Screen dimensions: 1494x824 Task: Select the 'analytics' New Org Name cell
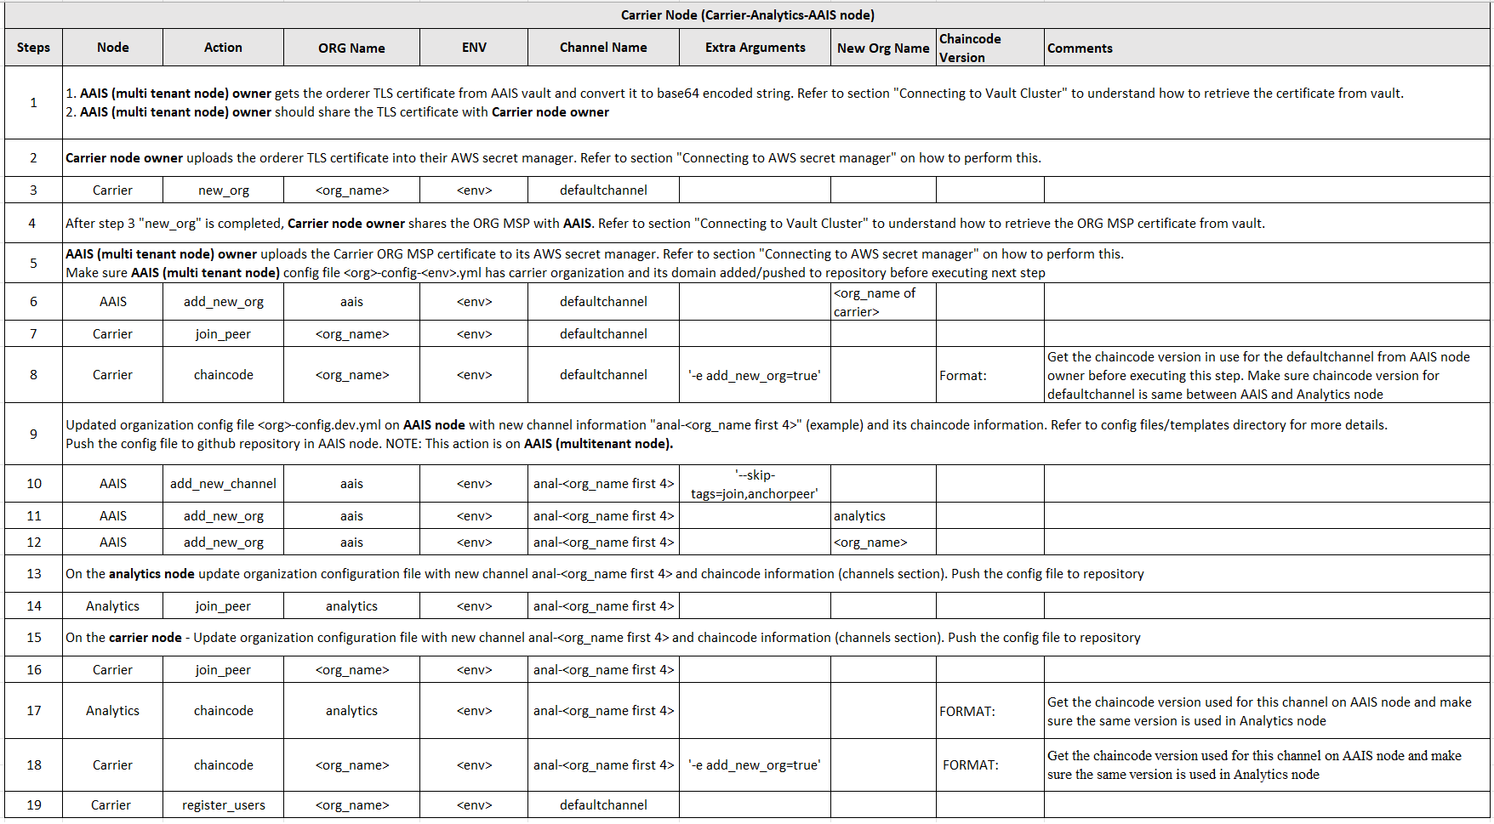point(883,515)
